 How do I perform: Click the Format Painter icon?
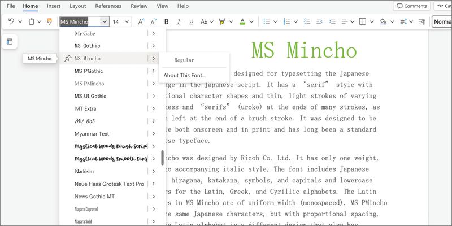50,22
